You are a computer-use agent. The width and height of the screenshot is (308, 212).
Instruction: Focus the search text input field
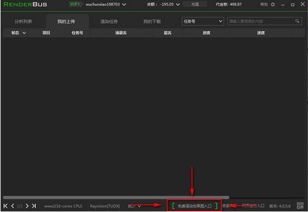click(x=261, y=21)
